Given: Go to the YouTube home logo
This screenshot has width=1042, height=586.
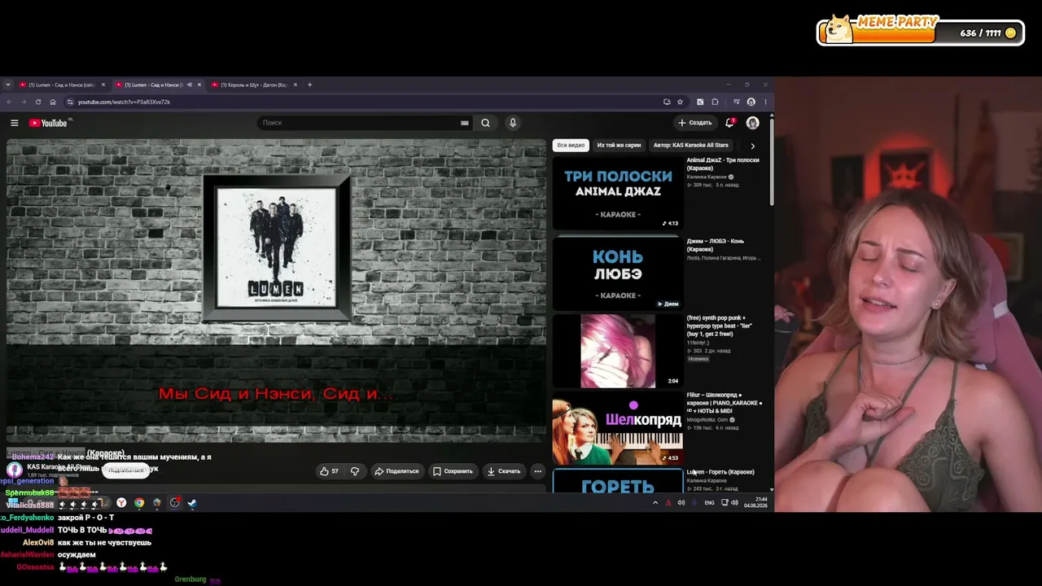Looking at the screenshot, I should coord(48,123).
